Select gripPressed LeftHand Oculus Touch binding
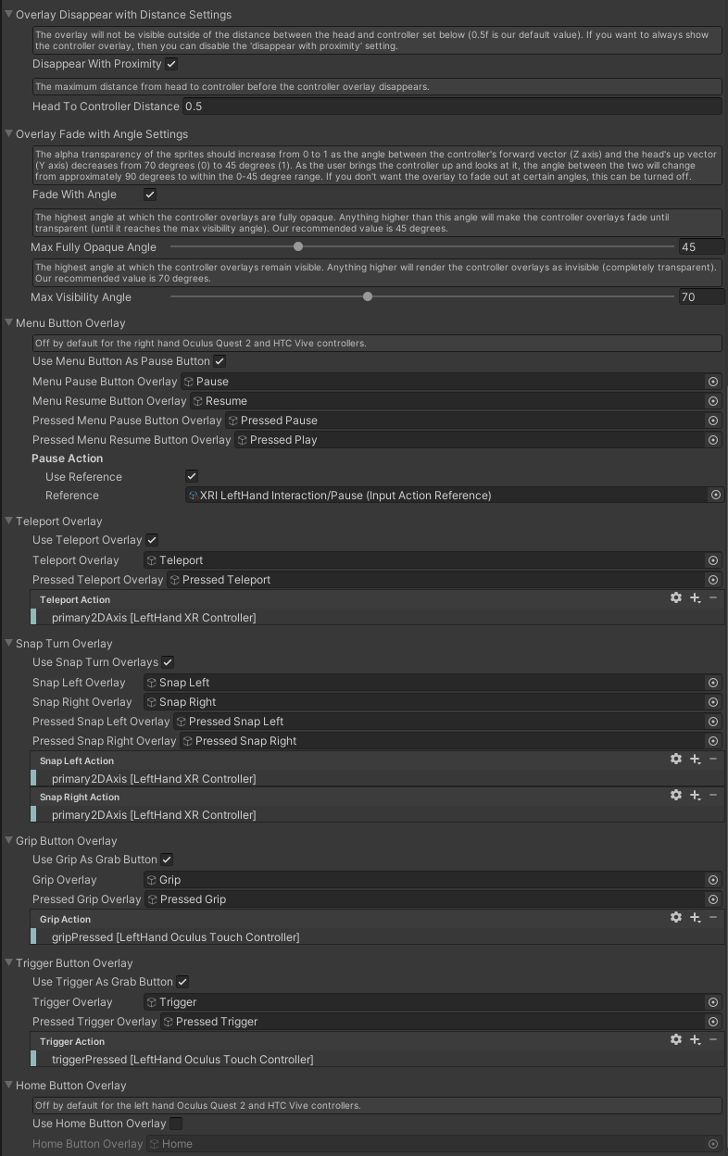 [377, 936]
